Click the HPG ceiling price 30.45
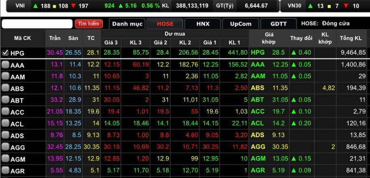 coord(55,52)
